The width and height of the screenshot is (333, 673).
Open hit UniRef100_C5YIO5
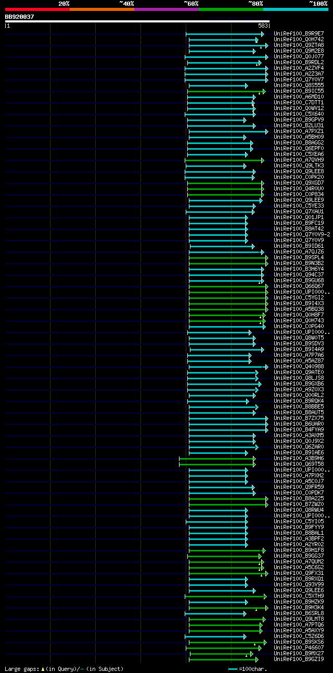(x=299, y=521)
